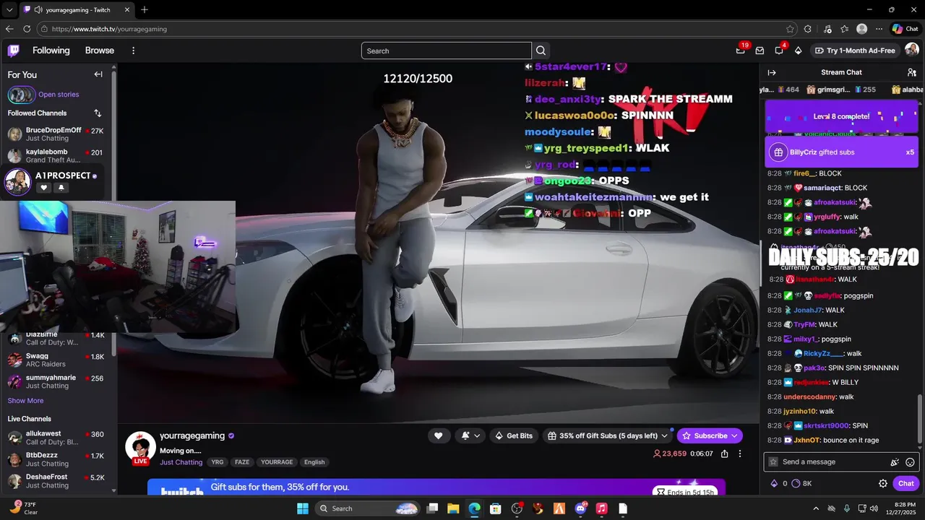
Task: Select the yourragegaming - Twitch browser tab
Action: tap(77, 10)
